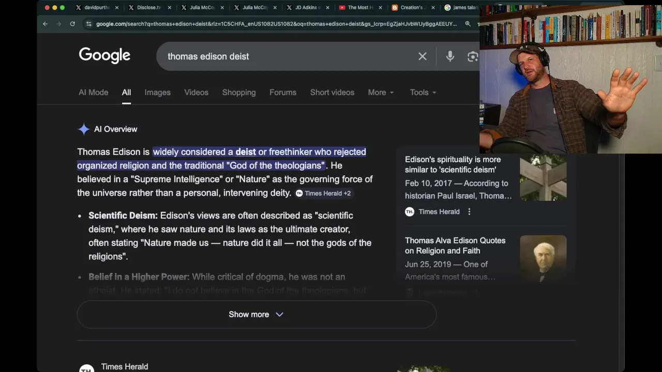Expand the Tools dropdown

(x=423, y=92)
